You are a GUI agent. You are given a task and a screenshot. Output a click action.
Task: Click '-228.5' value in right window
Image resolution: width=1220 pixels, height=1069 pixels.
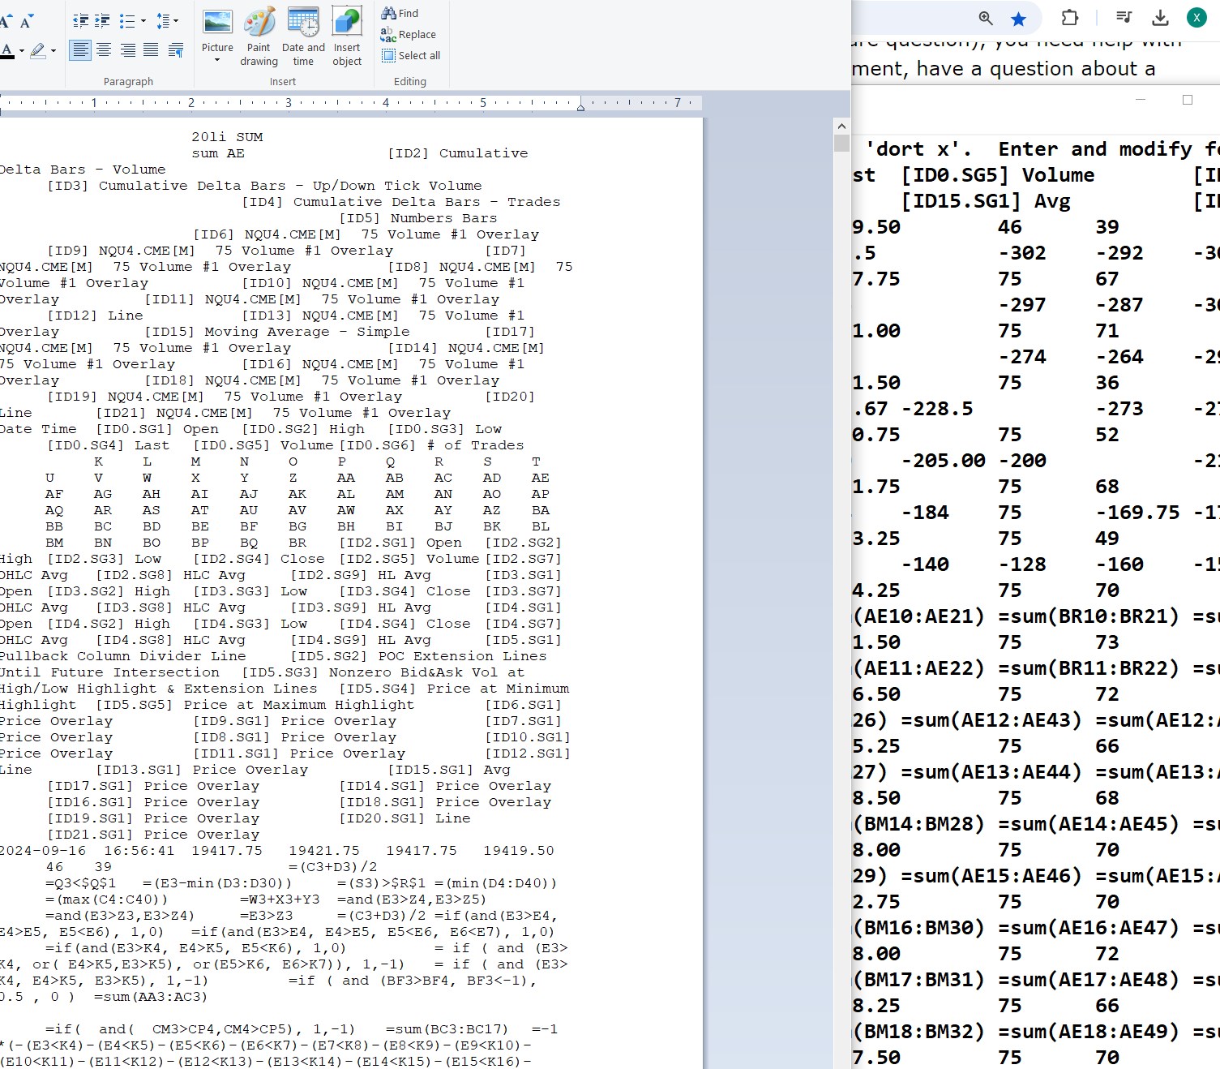click(x=937, y=409)
